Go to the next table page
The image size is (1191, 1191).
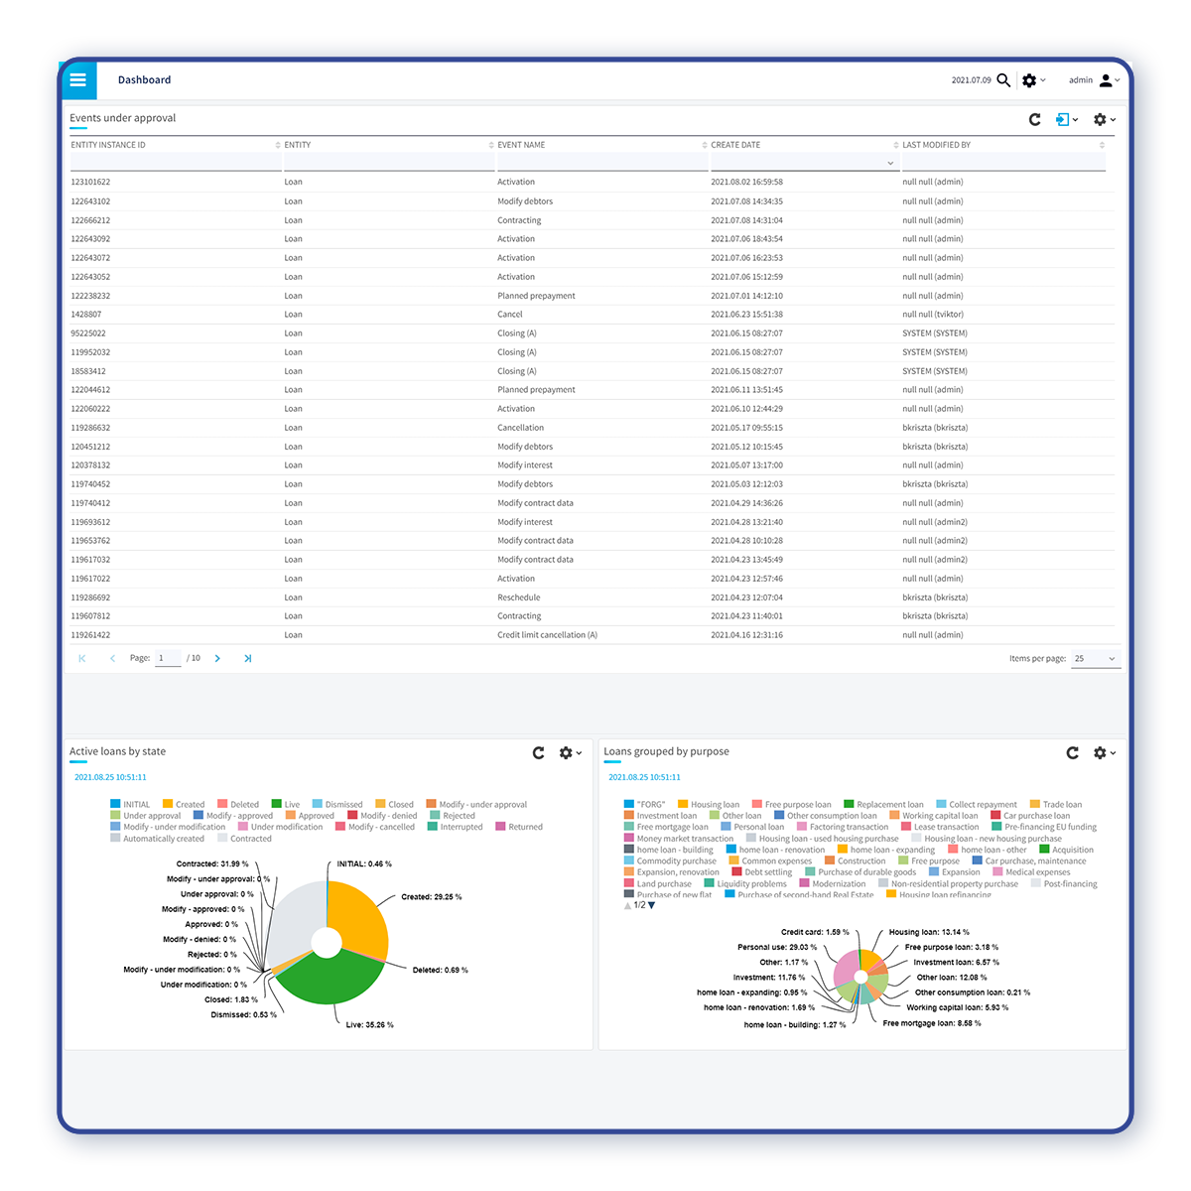217,658
